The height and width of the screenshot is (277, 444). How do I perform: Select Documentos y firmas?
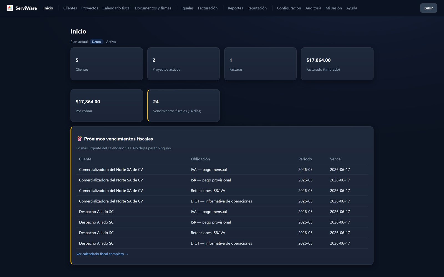click(x=153, y=8)
